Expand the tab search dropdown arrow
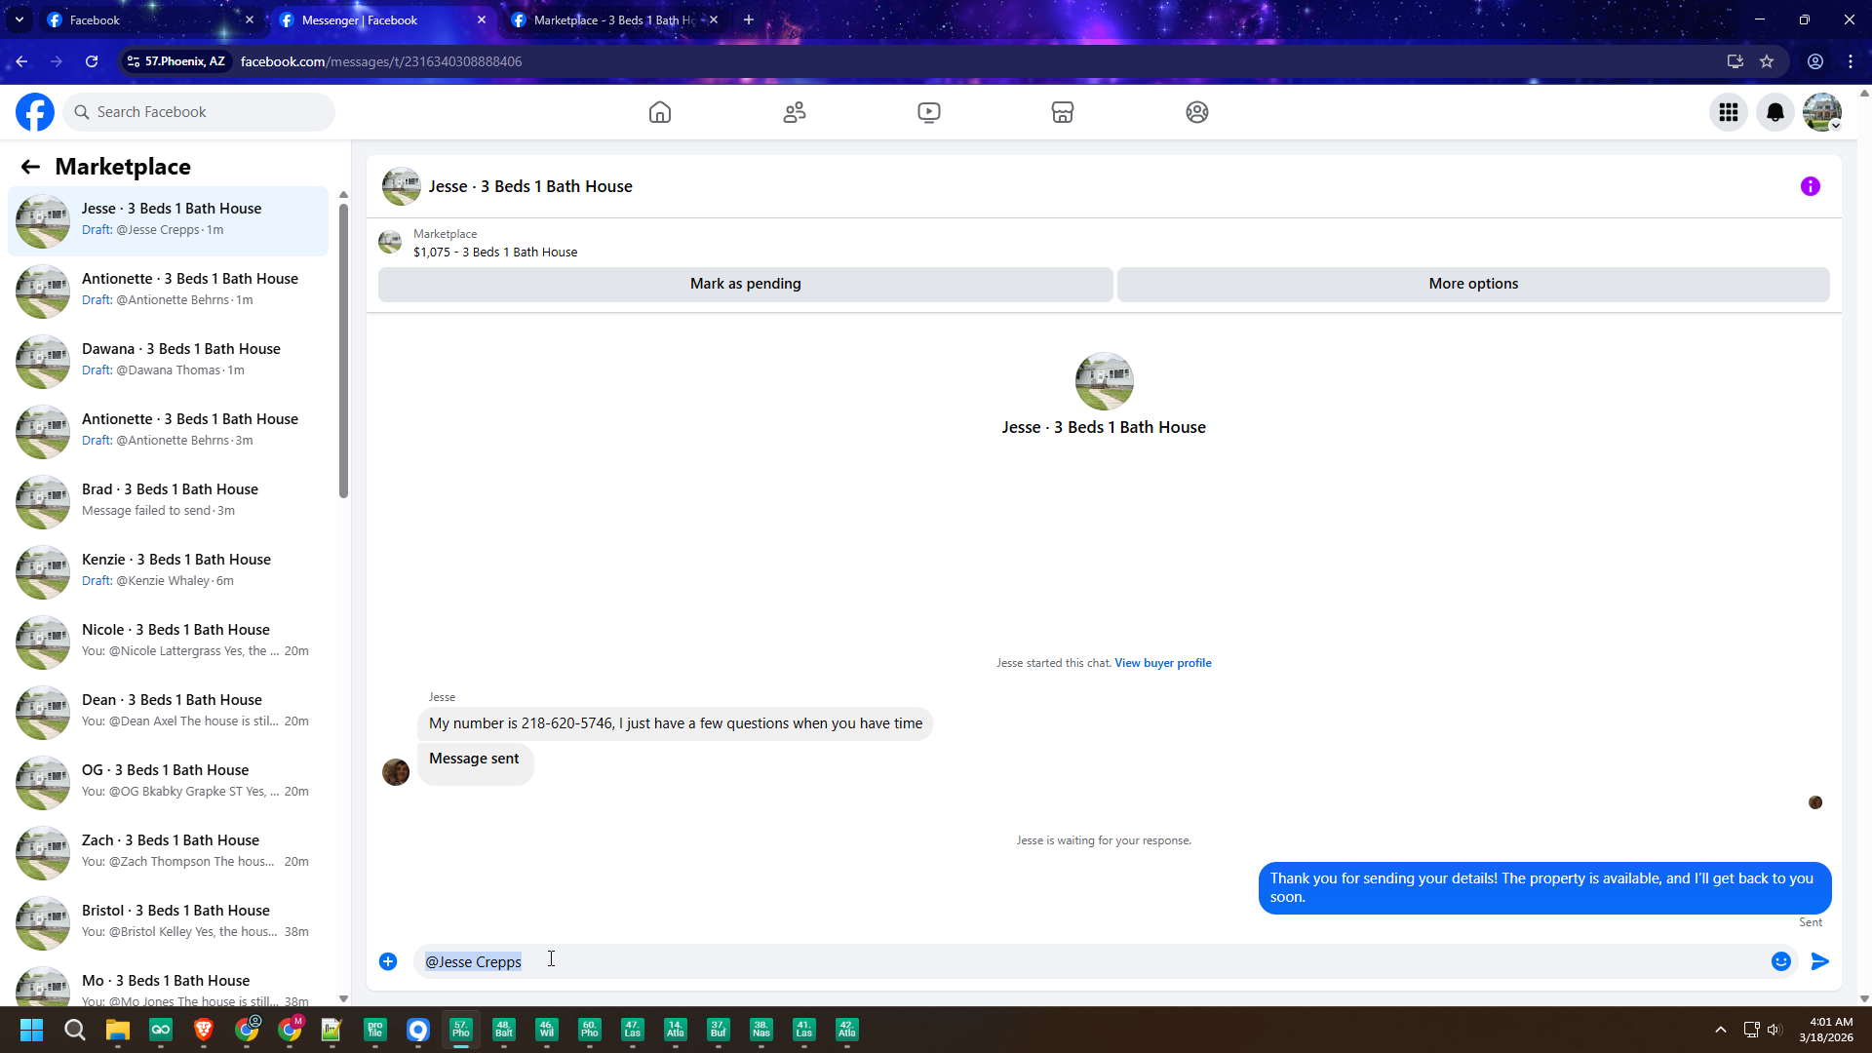Viewport: 1872px width, 1053px height. point(19,19)
